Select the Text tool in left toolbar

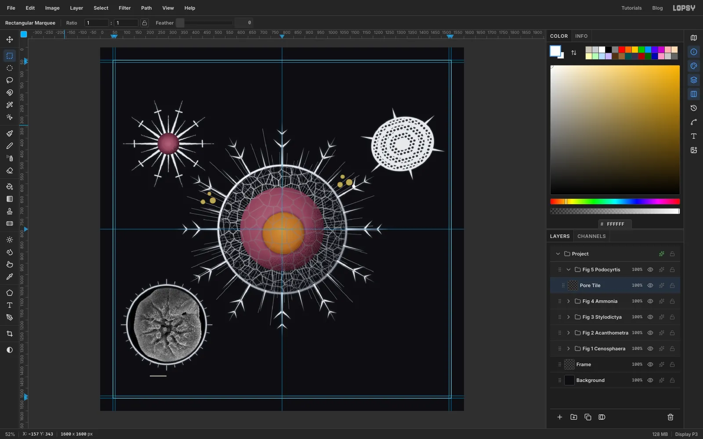click(10, 305)
